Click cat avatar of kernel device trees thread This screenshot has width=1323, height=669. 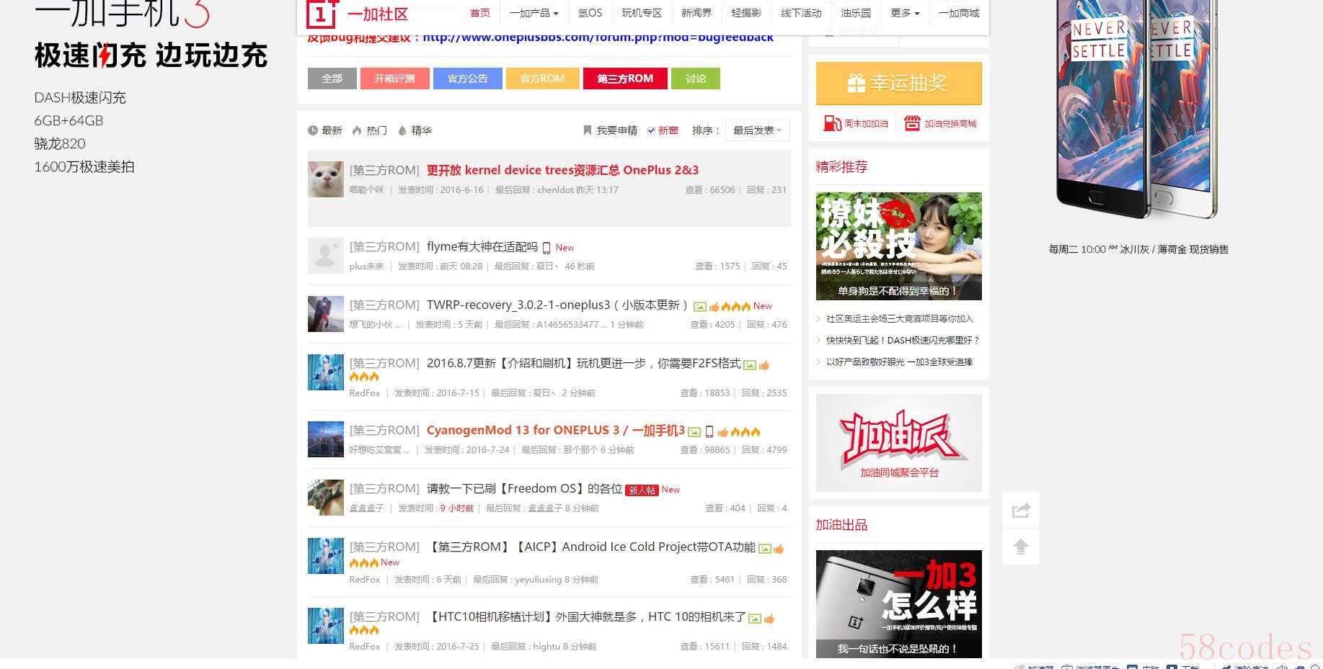click(326, 179)
